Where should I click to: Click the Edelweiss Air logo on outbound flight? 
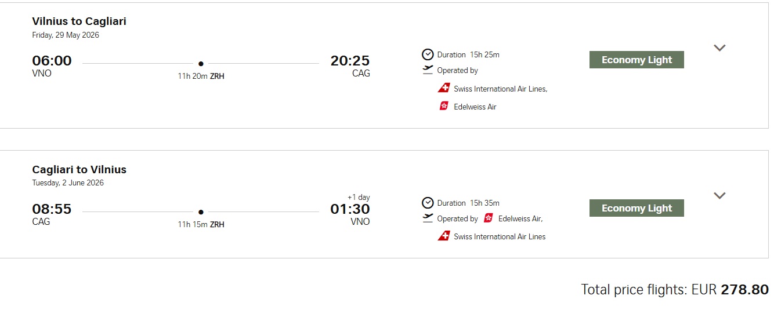(x=444, y=107)
